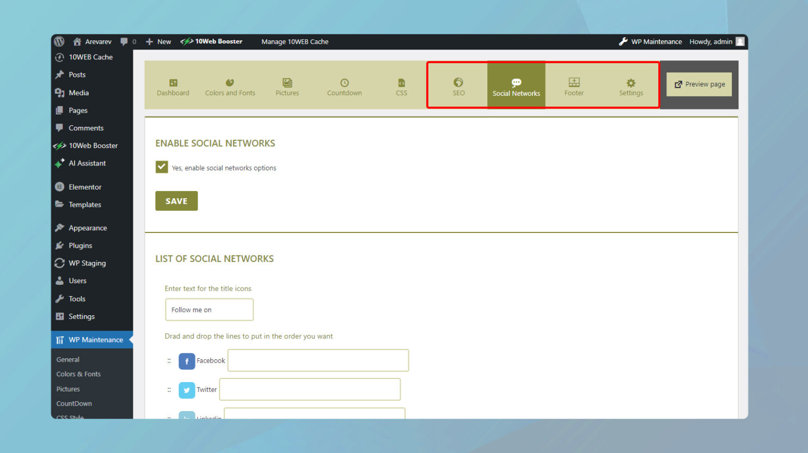The image size is (808, 453).
Task: Uncheck enable social networks options
Action: [x=161, y=167]
